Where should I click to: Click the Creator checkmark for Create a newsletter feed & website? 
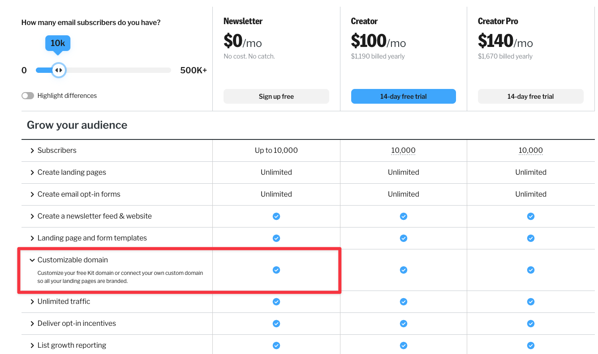pos(404,216)
